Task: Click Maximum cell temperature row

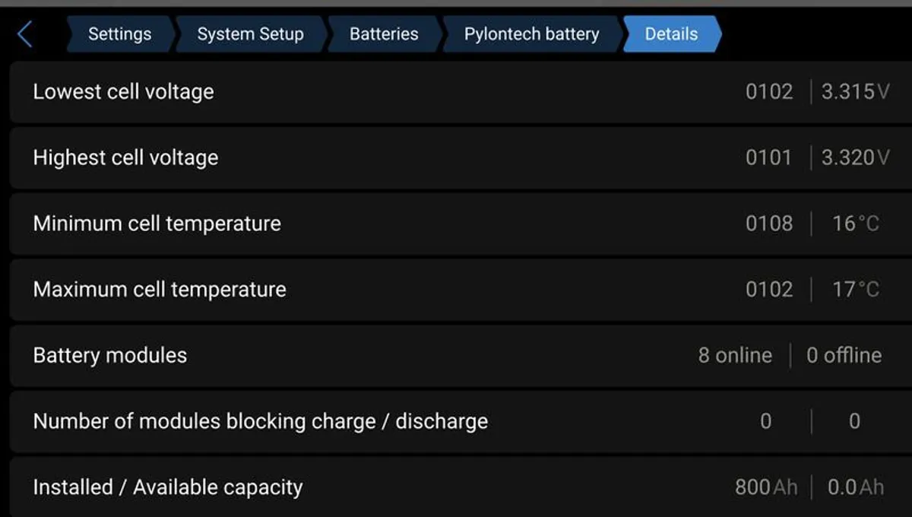Action: coord(380,290)
